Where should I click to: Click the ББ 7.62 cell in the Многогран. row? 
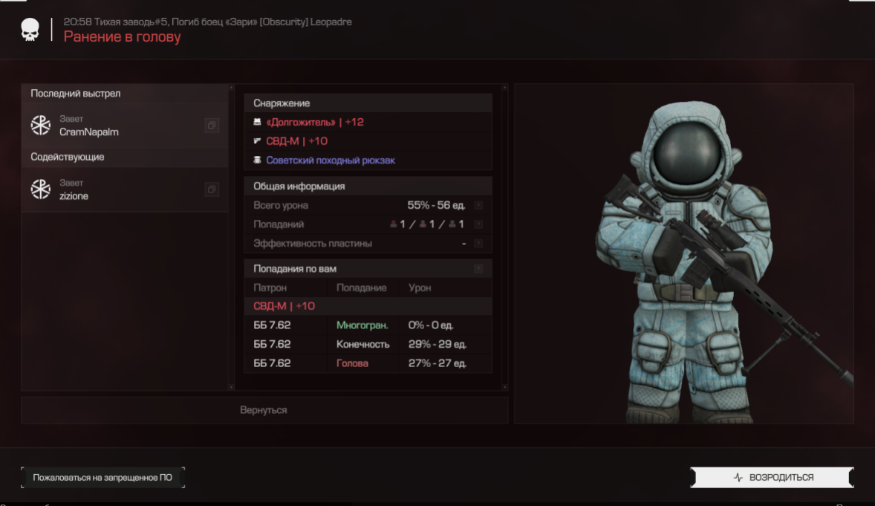pyautogui.click(x=272, y=325)
